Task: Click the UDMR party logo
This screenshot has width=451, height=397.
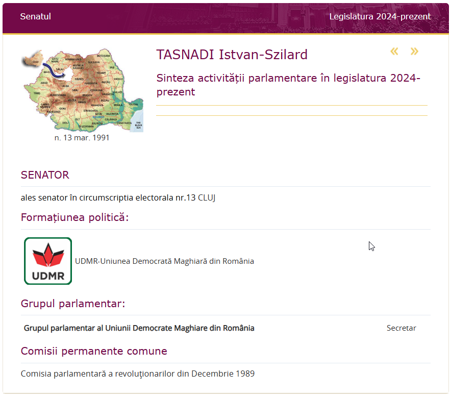Action: coord(48,261)
